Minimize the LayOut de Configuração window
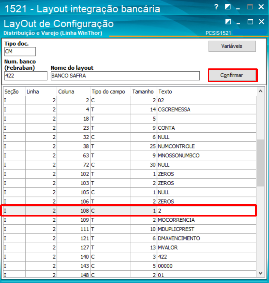 tap(238, 24)
